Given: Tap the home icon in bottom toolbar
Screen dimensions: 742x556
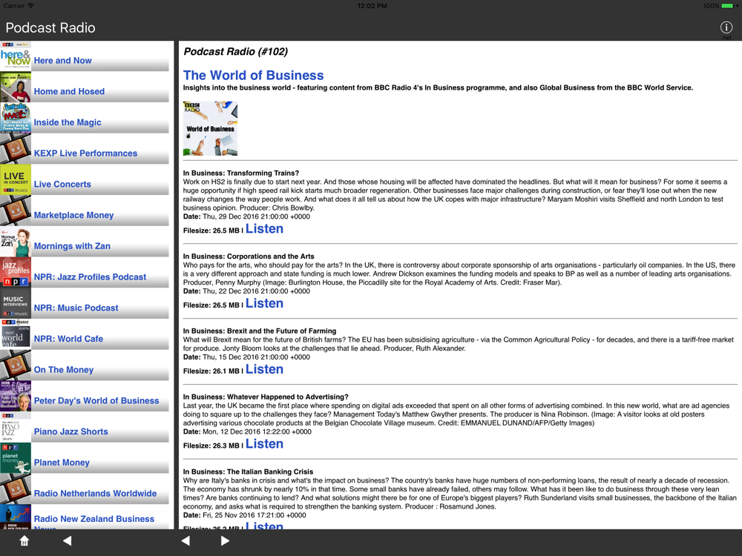Looking at the screenshot, I should 24,541.
